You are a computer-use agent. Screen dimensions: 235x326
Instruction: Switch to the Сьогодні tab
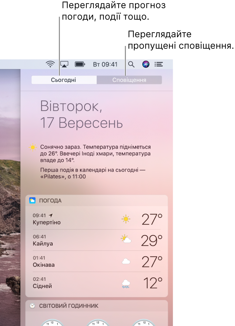point(64,80)
